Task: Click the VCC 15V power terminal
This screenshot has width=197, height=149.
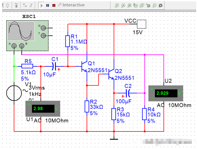Action: point(141,24)
